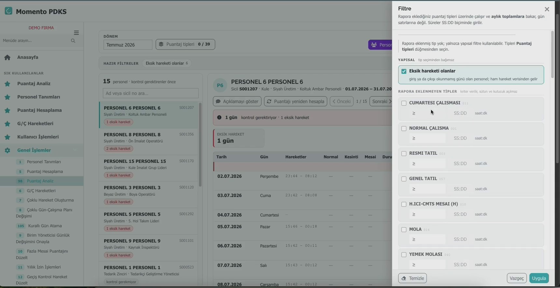Open the ≥ operator dropdown under RESMI TATIL
560x288 pixels.
pyautogui.click(x=427, y=164)
